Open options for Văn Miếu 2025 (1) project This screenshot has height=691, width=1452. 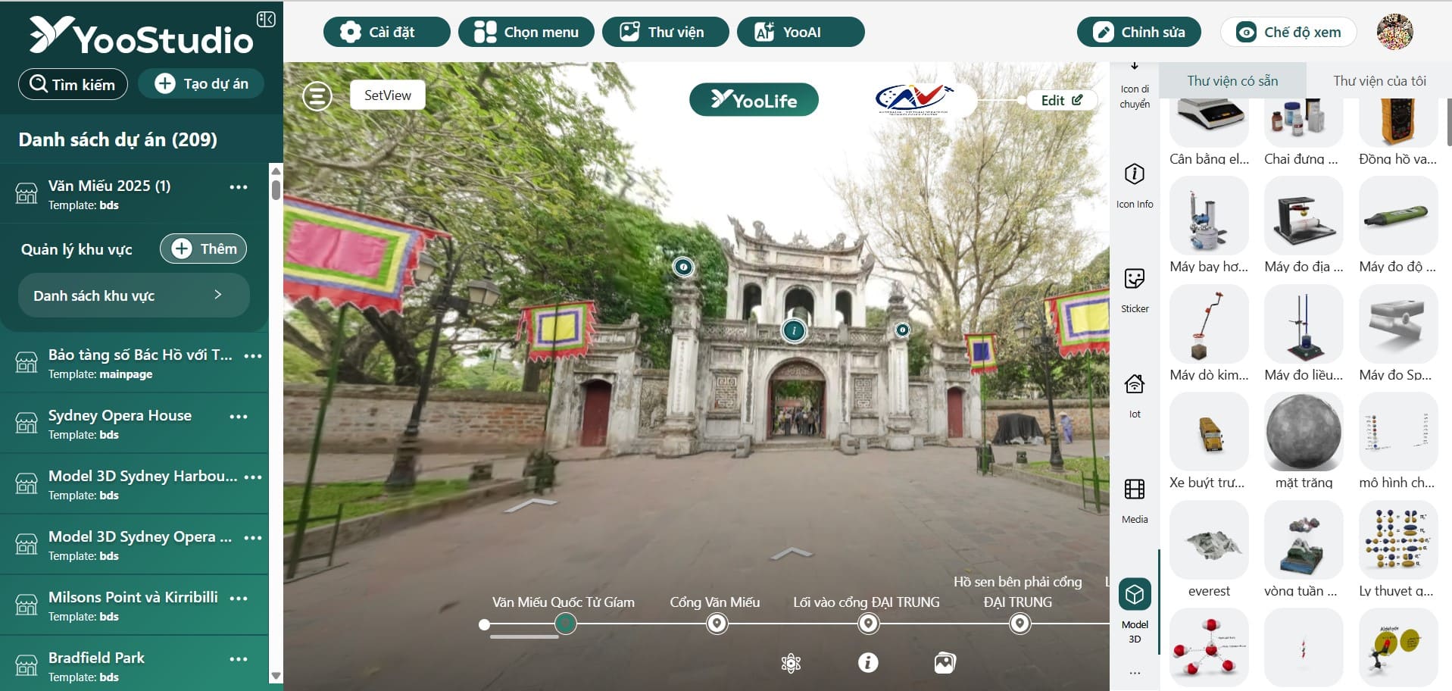click(239, 187)
